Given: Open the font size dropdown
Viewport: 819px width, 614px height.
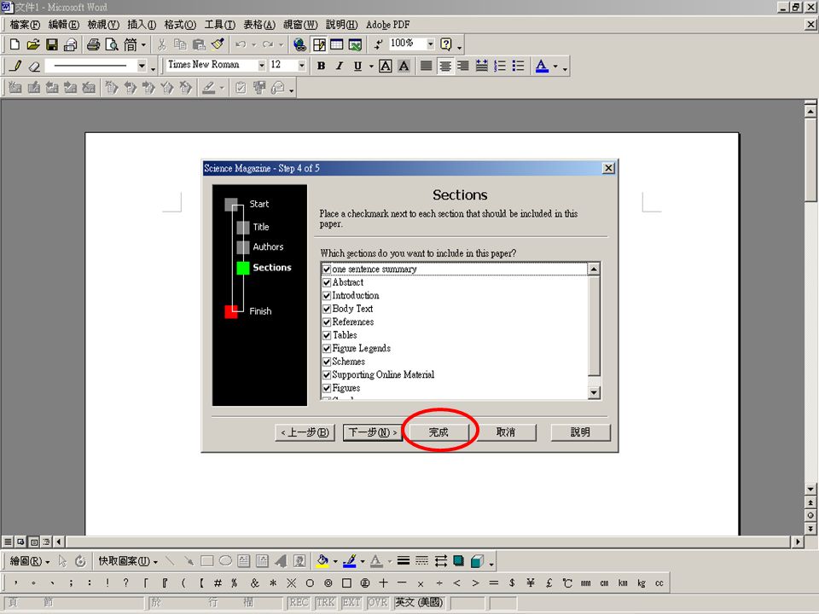Looking at the screenshot, I should pos(301,66).
